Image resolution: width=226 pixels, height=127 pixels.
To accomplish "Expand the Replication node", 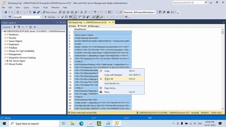I will [x=5, y=44].
